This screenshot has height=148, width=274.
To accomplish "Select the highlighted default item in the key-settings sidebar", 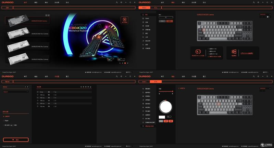I will (x=148, y=15).
